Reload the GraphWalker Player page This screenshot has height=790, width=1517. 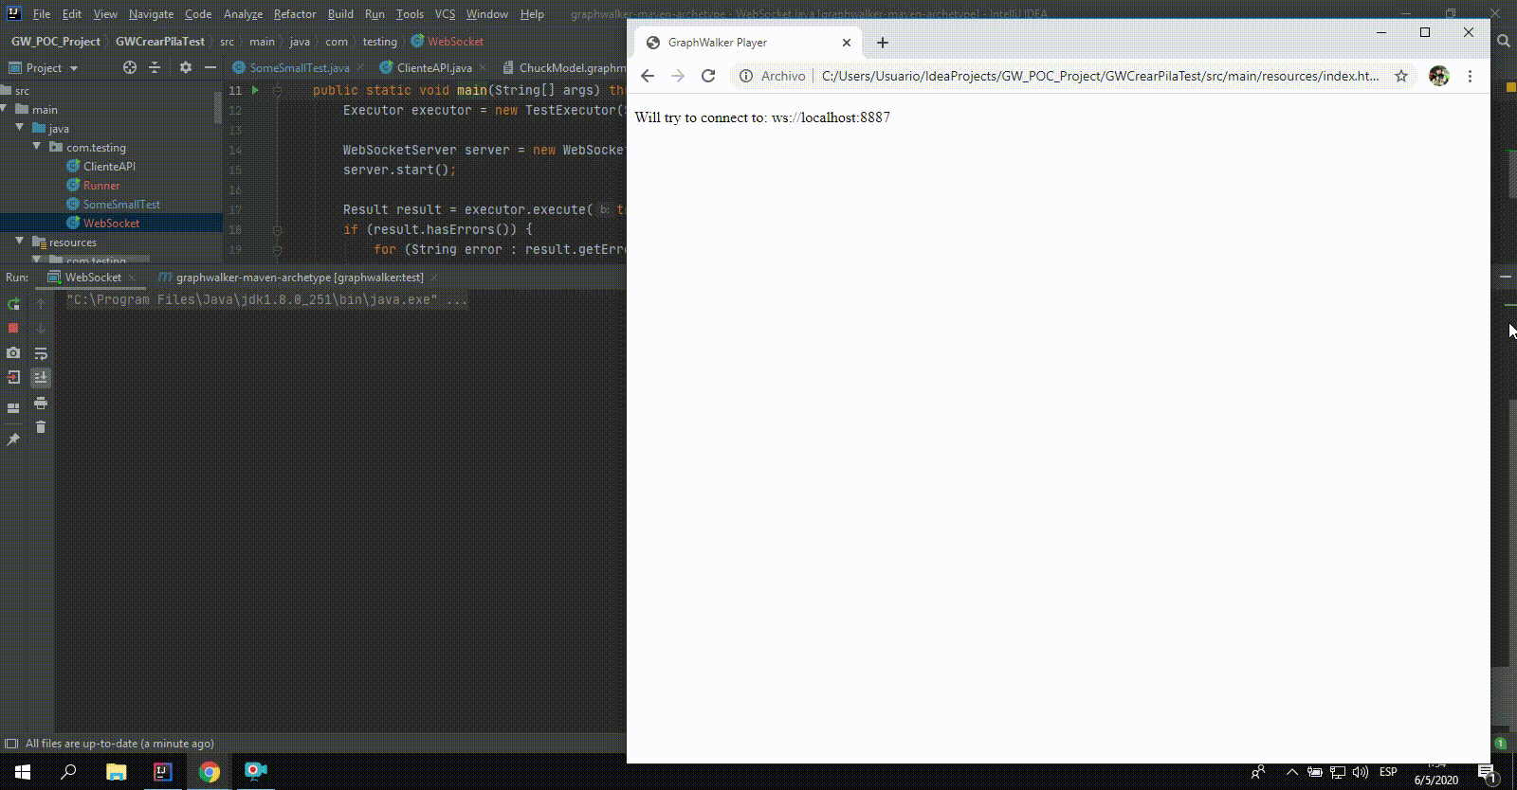click(708, 76)
